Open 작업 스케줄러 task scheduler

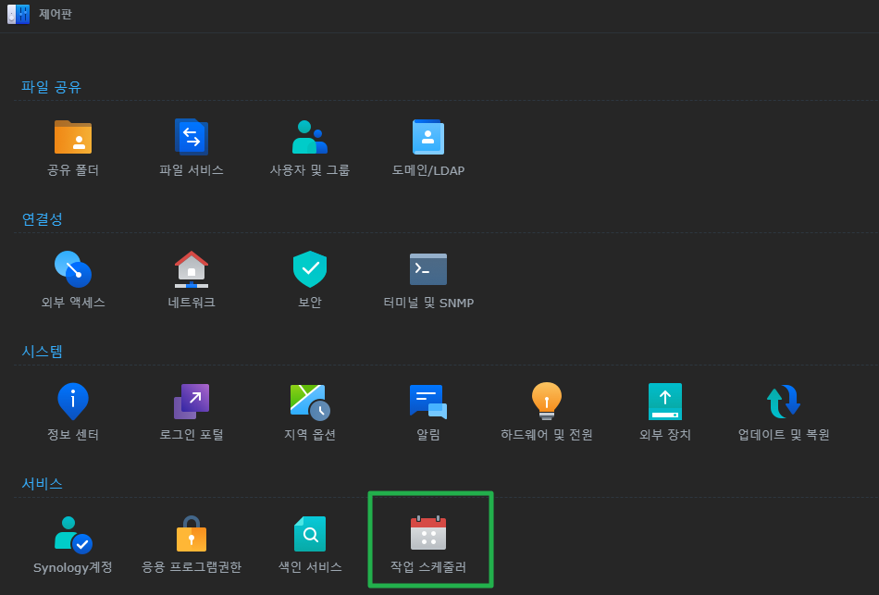428,534
